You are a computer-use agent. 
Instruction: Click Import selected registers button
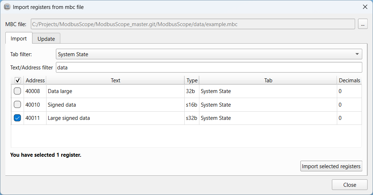pos(331,166)
